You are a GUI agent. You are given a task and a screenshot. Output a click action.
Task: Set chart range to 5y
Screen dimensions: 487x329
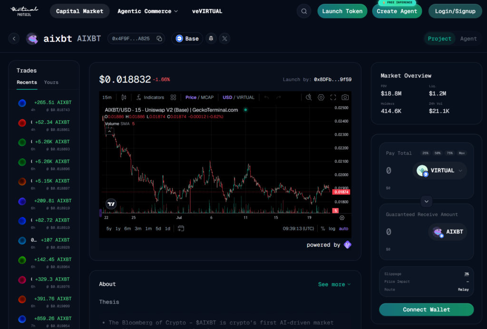coord(109,228)
